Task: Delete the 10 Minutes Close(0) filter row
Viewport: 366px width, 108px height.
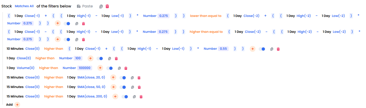Action: tap(278, 49)
